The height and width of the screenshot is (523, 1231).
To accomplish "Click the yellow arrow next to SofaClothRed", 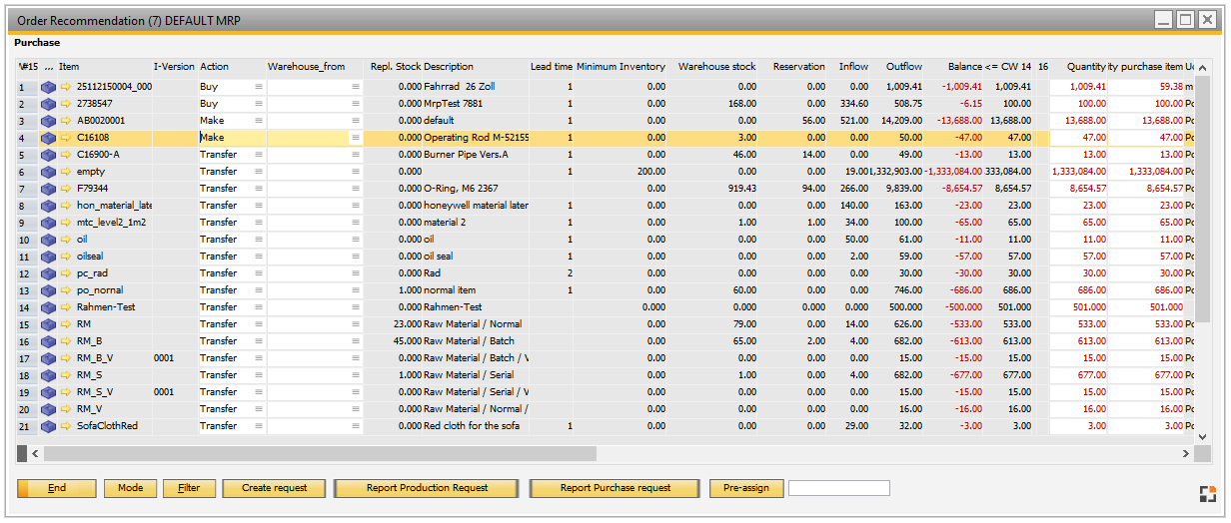I will 66,426.
